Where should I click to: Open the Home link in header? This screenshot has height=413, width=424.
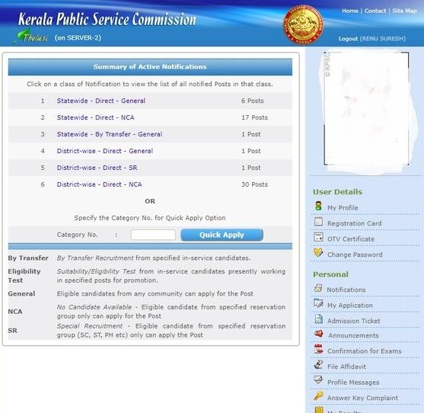tap(350, 11)
